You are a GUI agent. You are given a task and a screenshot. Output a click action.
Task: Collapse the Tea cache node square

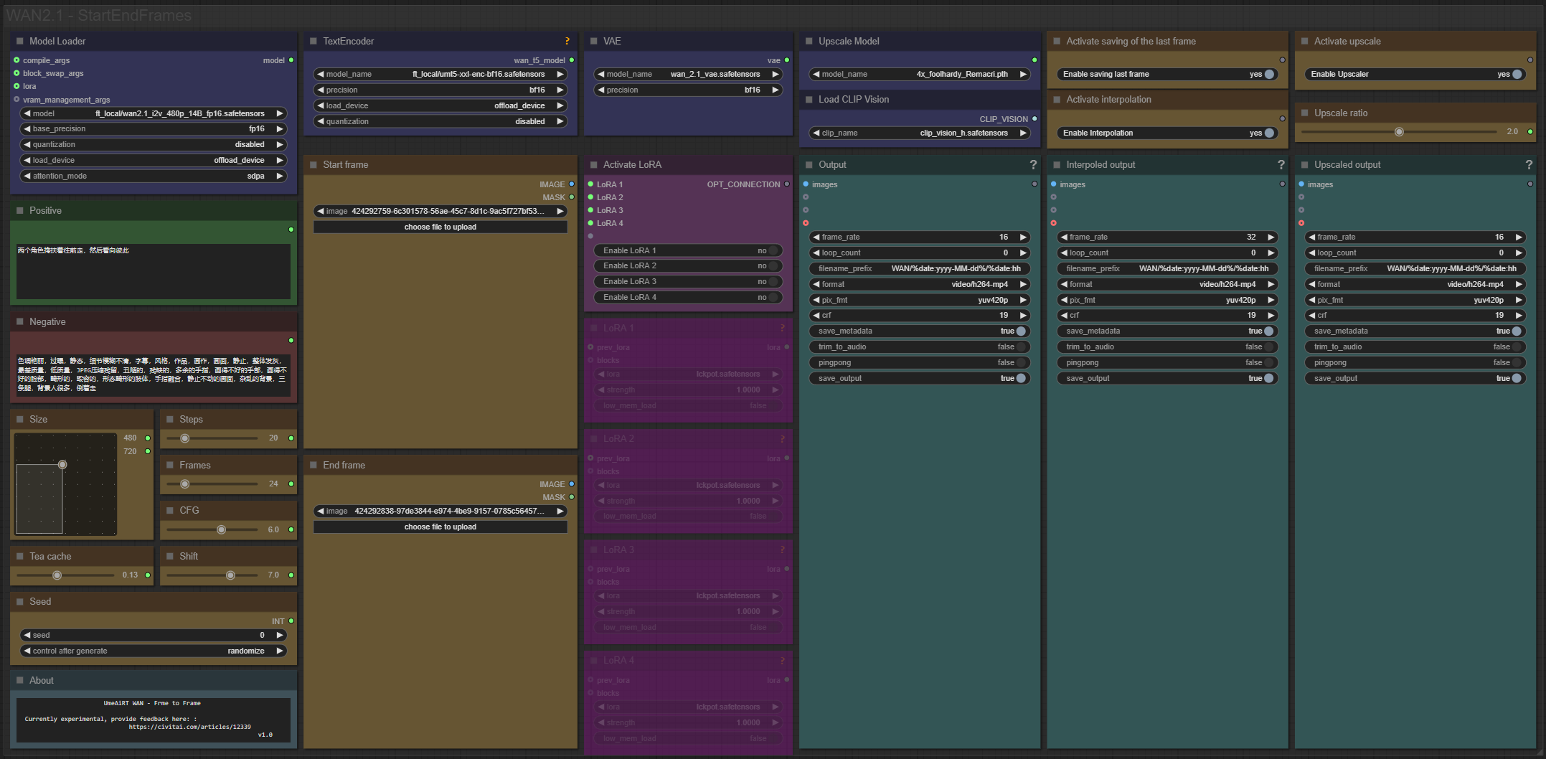[20, 556]
